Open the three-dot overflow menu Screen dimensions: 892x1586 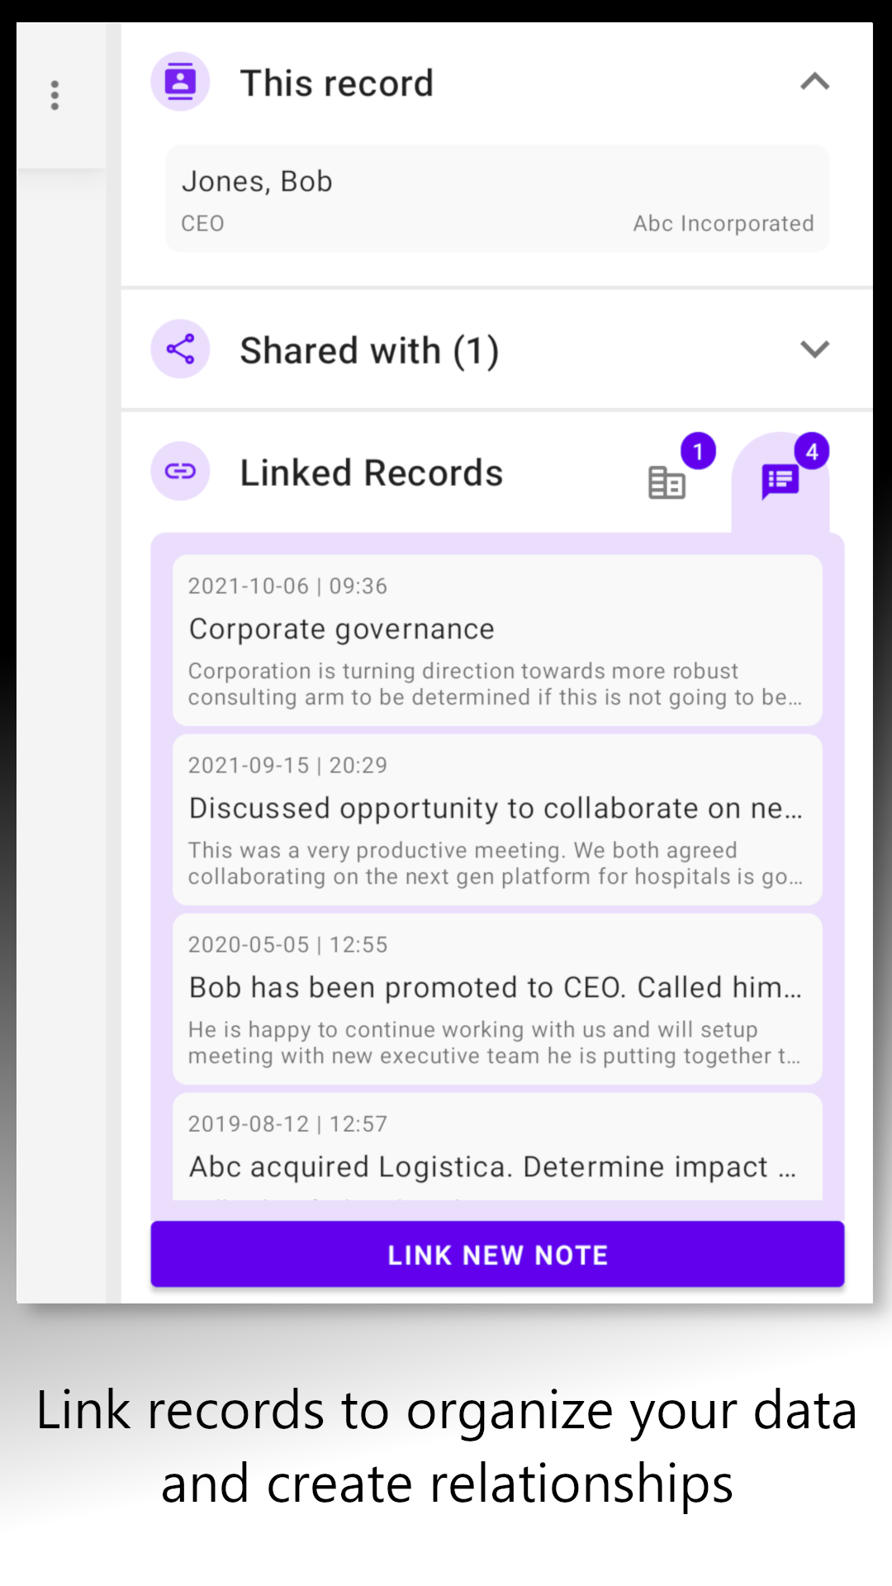click(55, 95)
